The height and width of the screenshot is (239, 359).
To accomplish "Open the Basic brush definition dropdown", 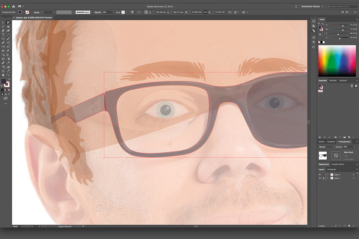I will [92, 12].
